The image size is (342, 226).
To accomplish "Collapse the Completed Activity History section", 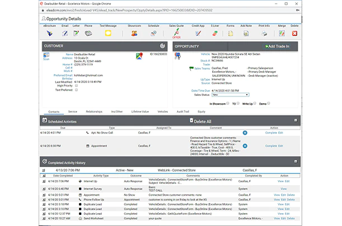I will coord(296,162).
